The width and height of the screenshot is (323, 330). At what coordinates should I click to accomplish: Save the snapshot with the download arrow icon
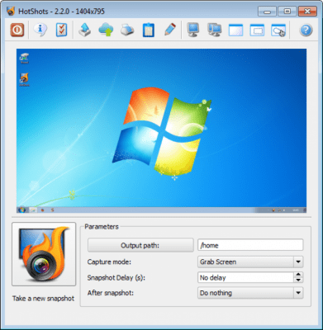point(85,30)
